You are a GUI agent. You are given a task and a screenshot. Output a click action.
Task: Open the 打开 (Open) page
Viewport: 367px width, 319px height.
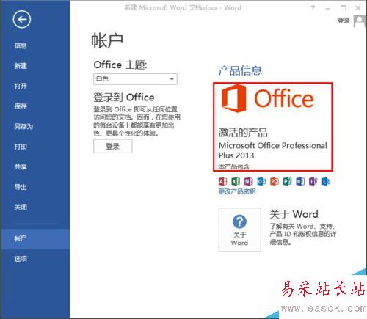21,86
